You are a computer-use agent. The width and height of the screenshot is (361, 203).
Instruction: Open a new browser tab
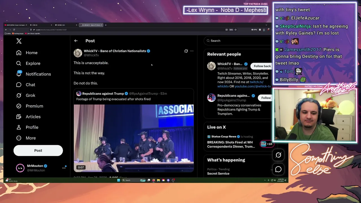[106, 25]
